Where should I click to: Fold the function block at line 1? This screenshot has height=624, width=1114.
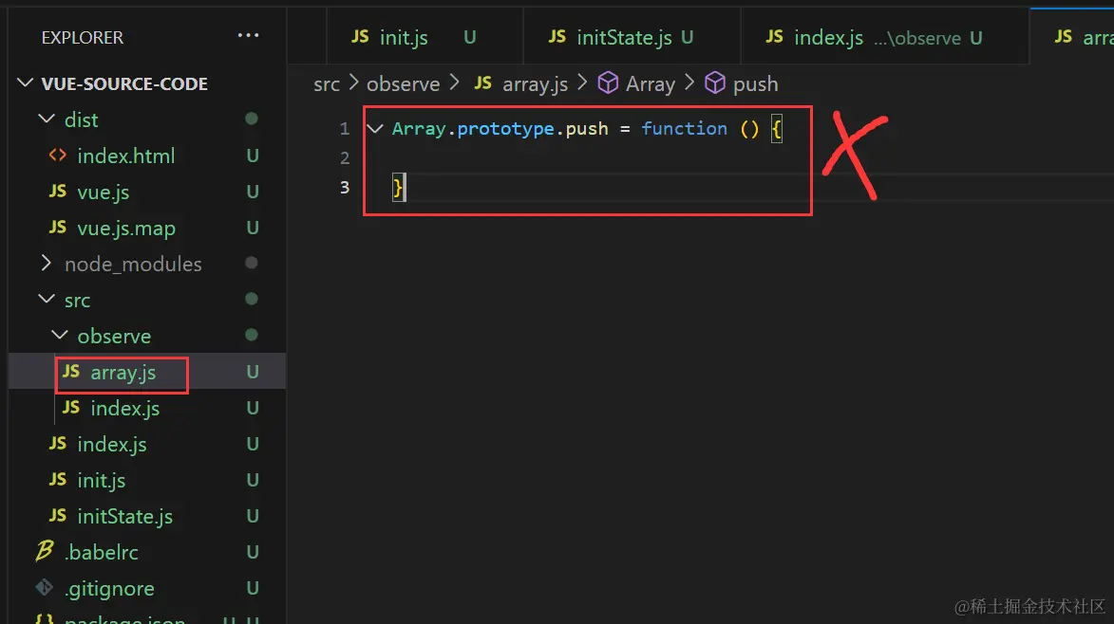tap(375, 128)
